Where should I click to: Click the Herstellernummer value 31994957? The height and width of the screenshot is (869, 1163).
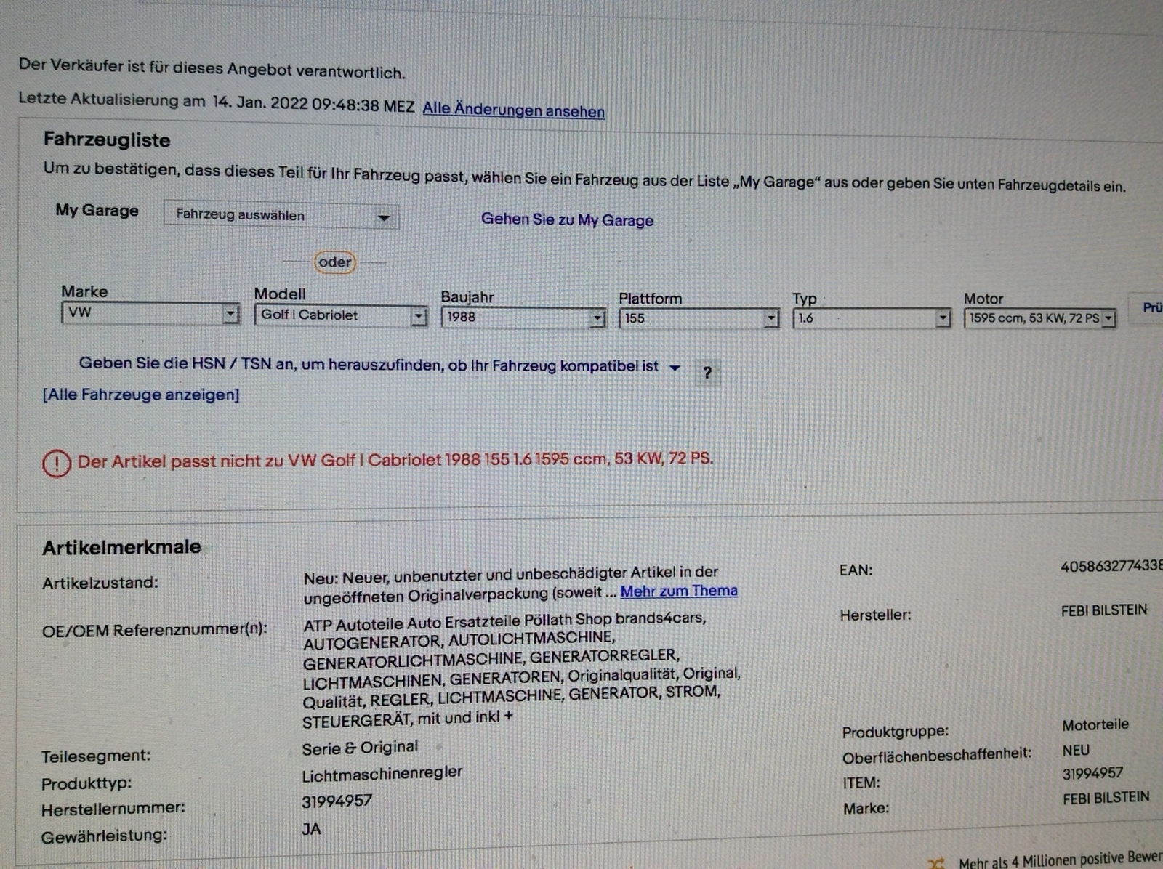337,801
